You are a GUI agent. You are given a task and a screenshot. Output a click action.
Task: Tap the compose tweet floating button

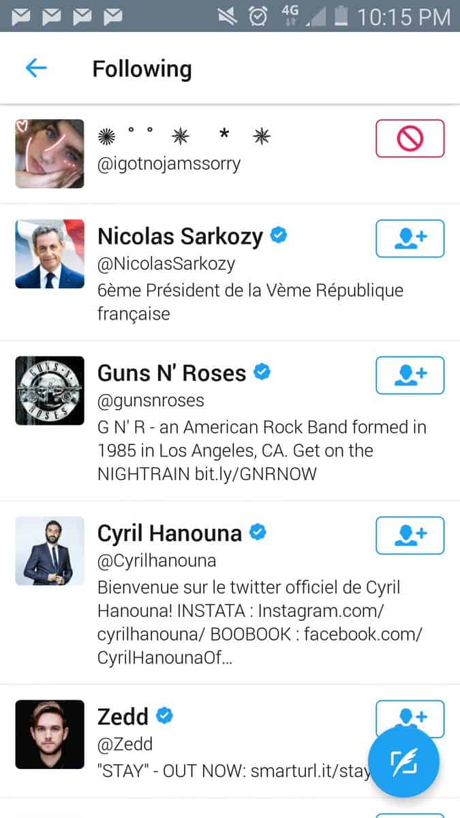[x=403, y=761]
